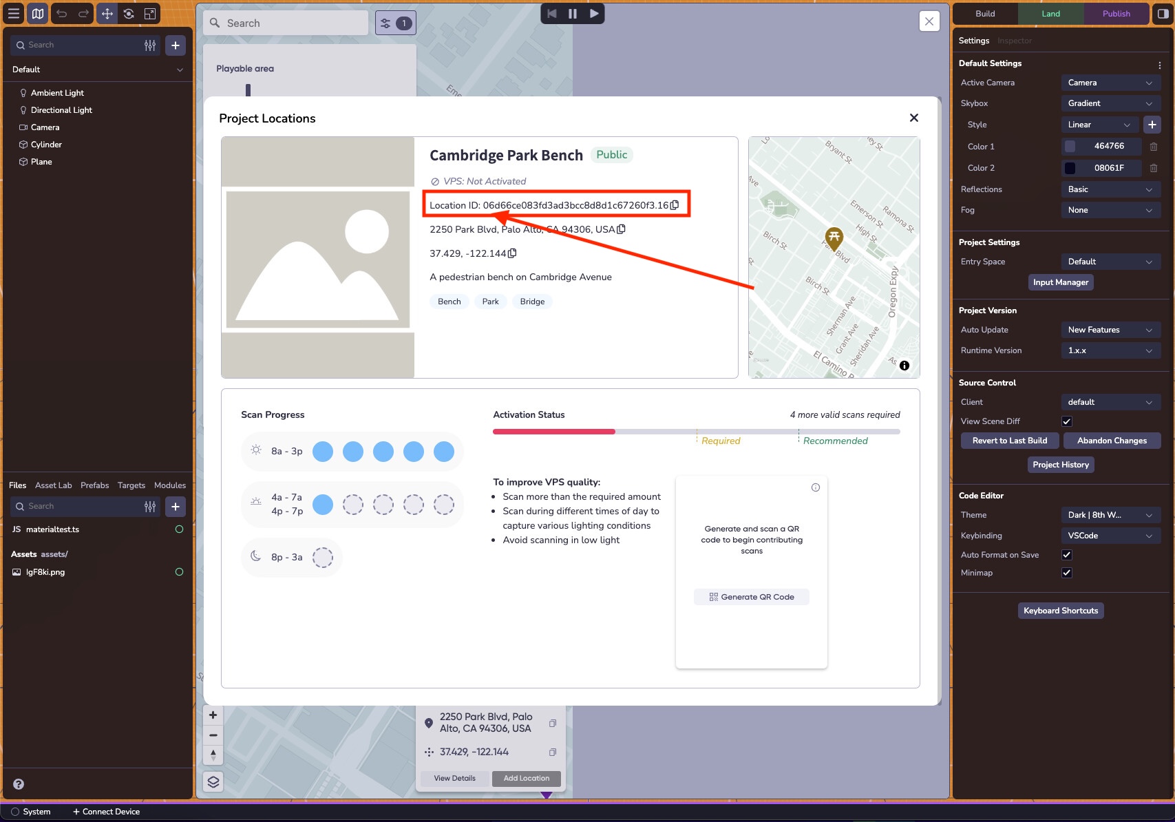Image resolution: width=1175 pixels, height=822 pixels.
Task: Open the hamburger main menu
Action: coord(14,14)
